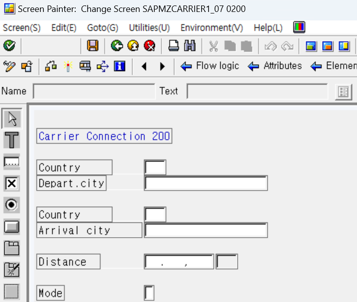Select the Radio button element tool
Viewport: 357px width, 302px height.
tap(12, 205)
